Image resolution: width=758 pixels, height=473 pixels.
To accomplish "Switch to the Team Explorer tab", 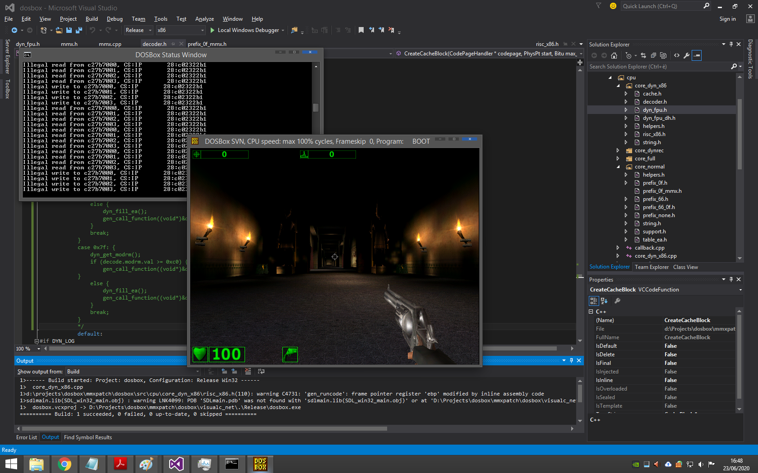I will coord(652,267).
